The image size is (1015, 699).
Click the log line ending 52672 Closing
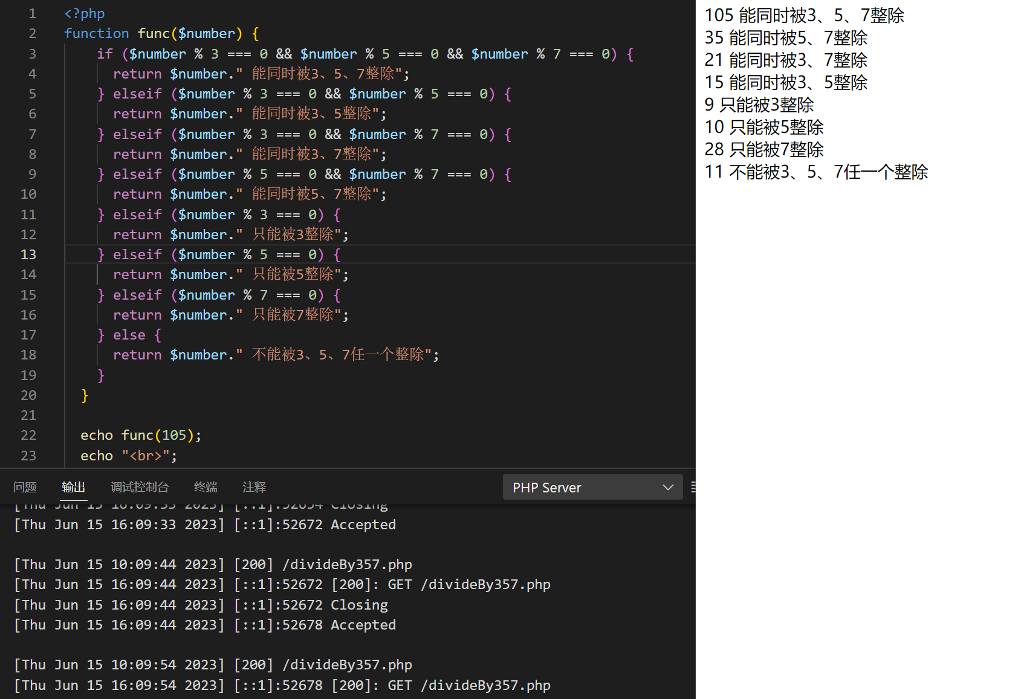201,605
